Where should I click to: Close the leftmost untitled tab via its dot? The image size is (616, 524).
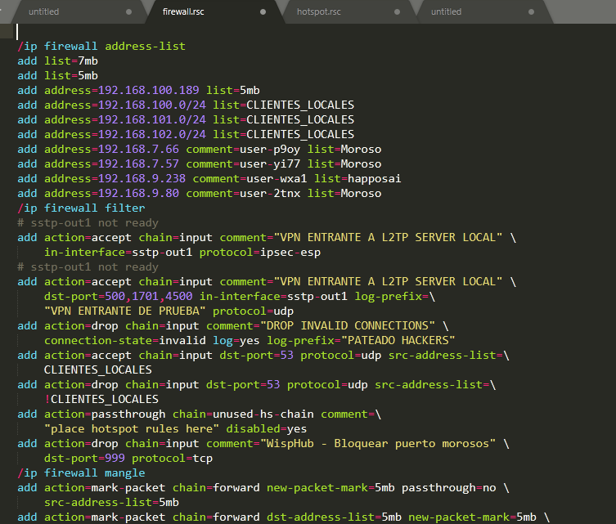point(129,12)
